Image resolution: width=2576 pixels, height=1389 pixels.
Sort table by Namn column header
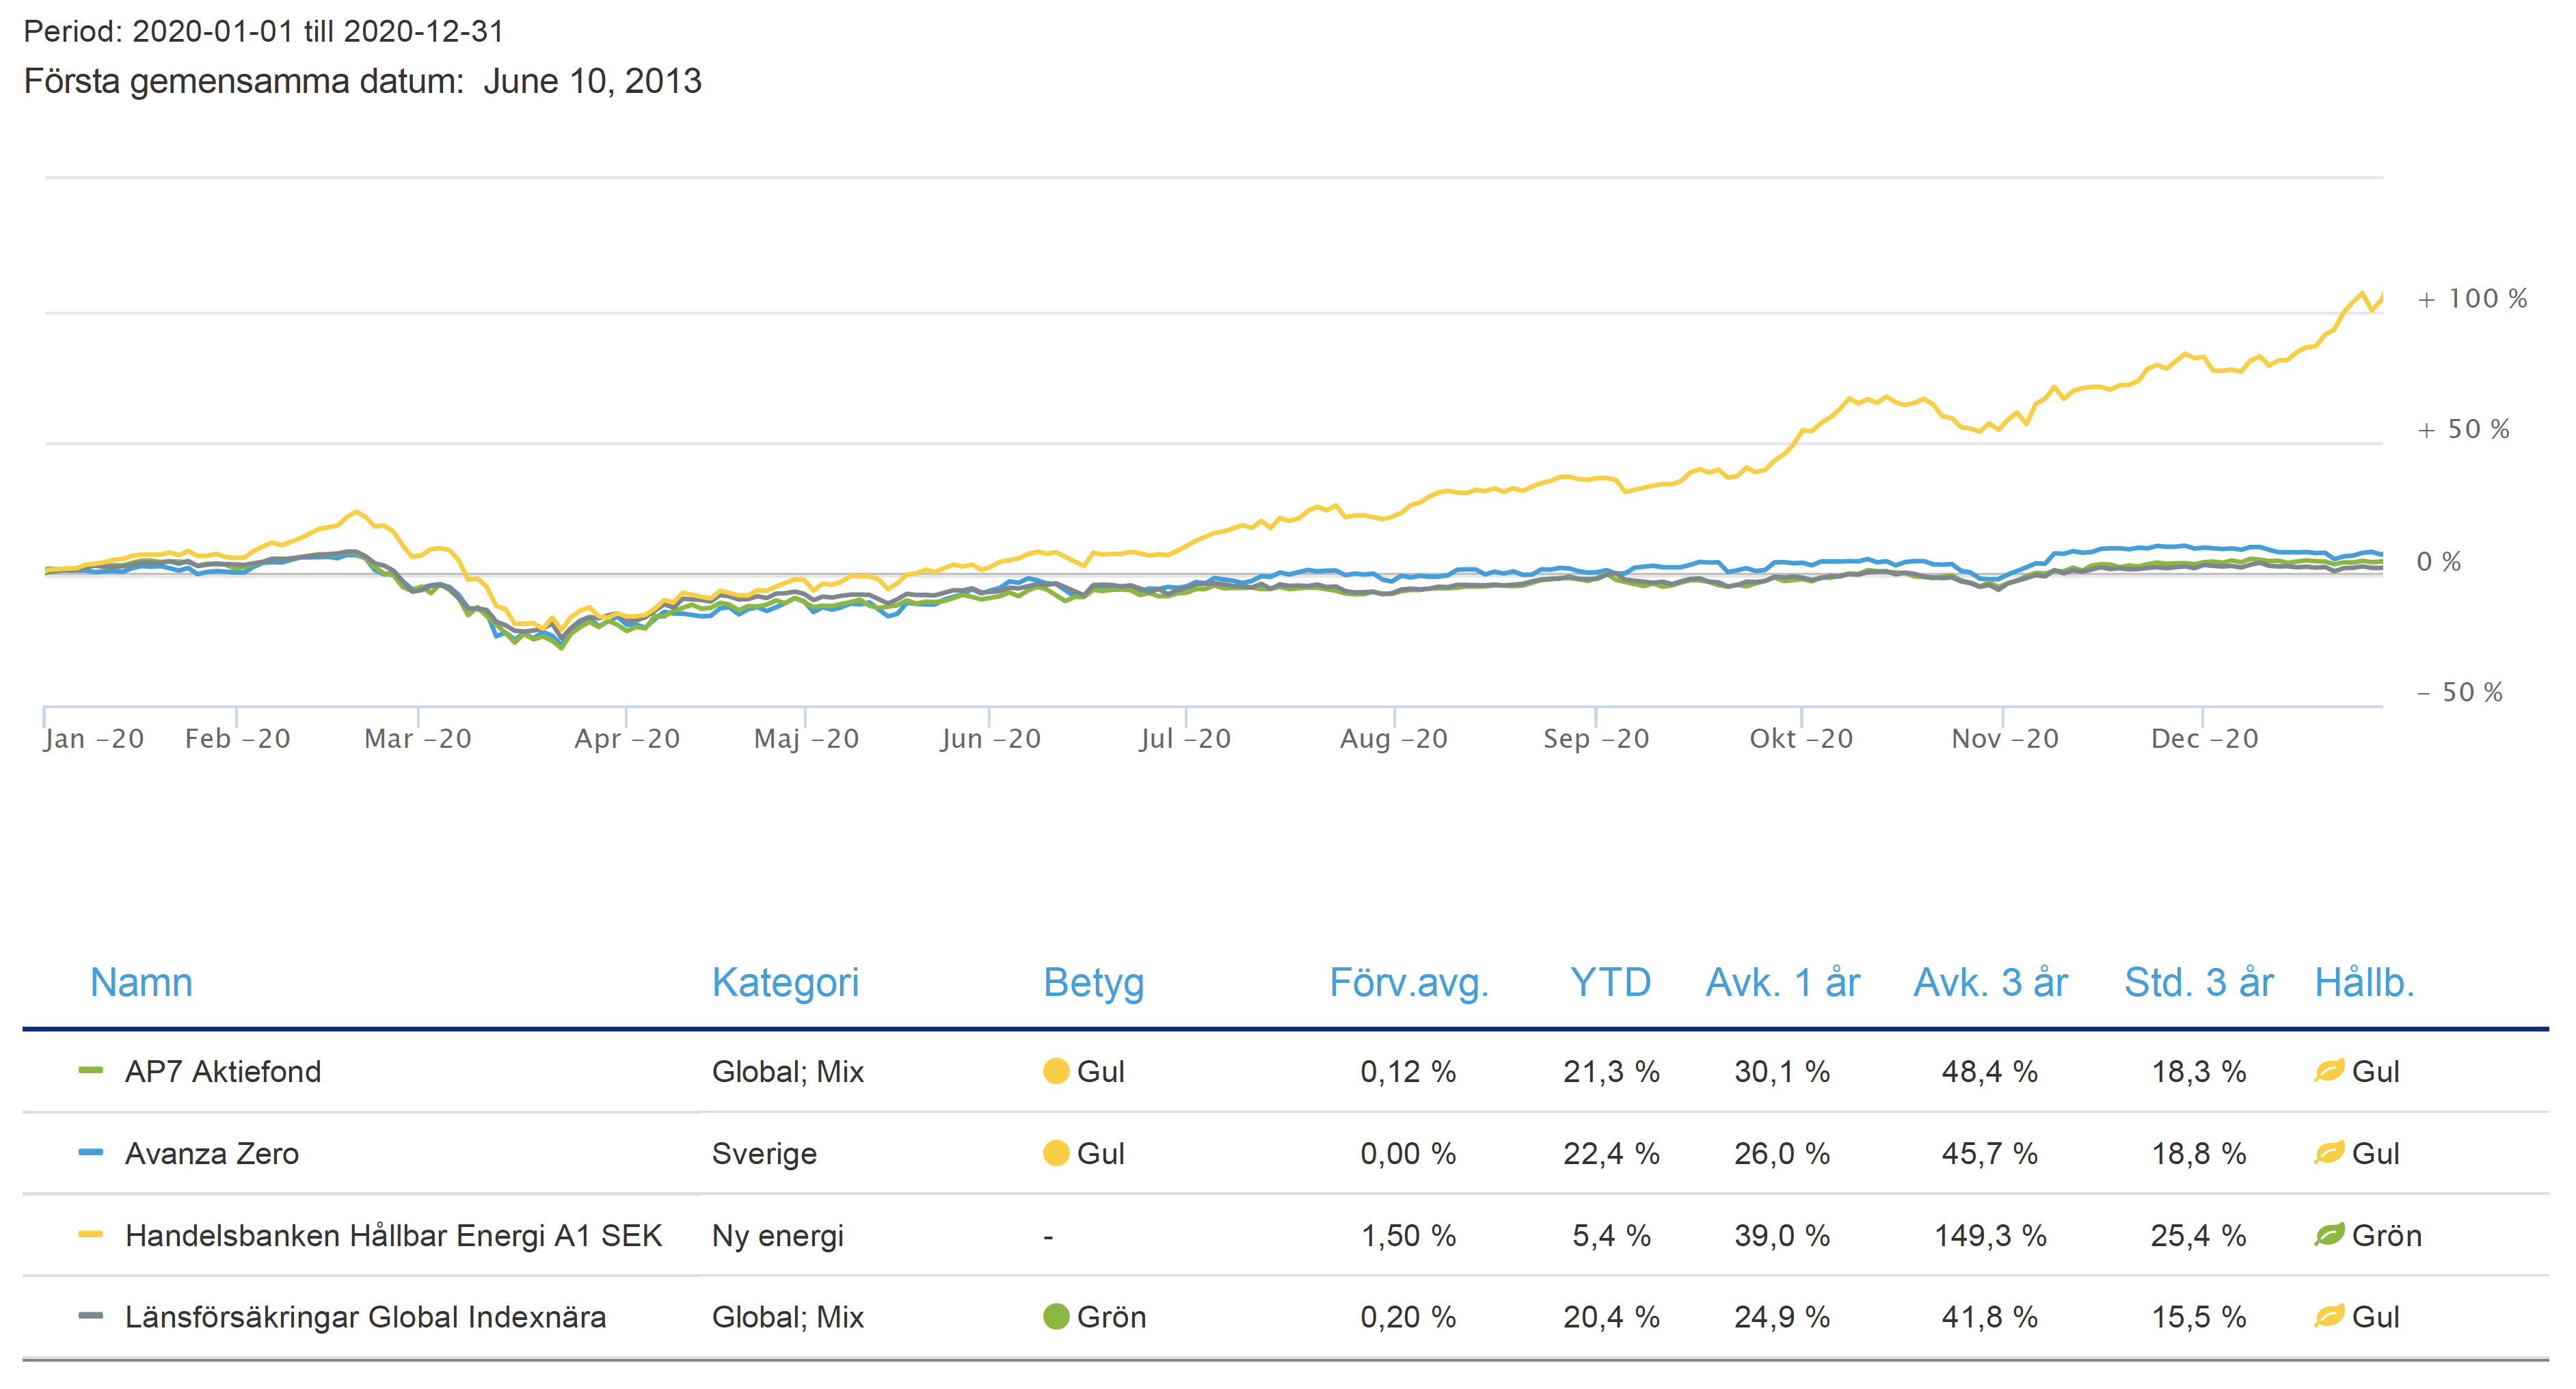141,983
